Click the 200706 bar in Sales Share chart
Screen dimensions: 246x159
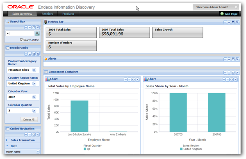(x=217, y=112)
